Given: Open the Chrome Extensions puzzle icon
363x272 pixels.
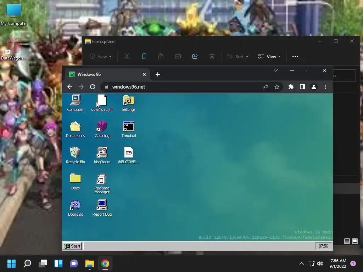Looking at the screenshot, I should tap(291, 87).
